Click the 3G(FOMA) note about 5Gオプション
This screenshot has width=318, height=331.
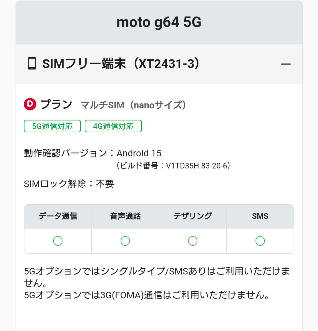(147, 295)
